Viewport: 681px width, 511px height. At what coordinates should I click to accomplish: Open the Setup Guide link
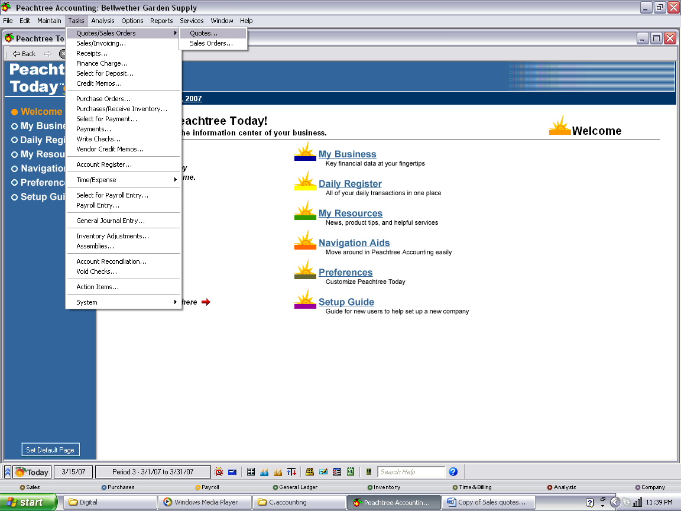pos(346,302)
